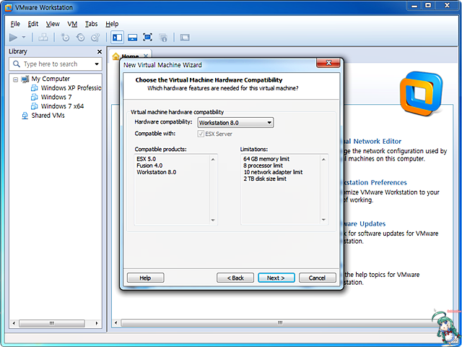The image size is (462, 347).
Task: Close the New Virtual Machine Wizard dialog
Action: pos(328,63)
